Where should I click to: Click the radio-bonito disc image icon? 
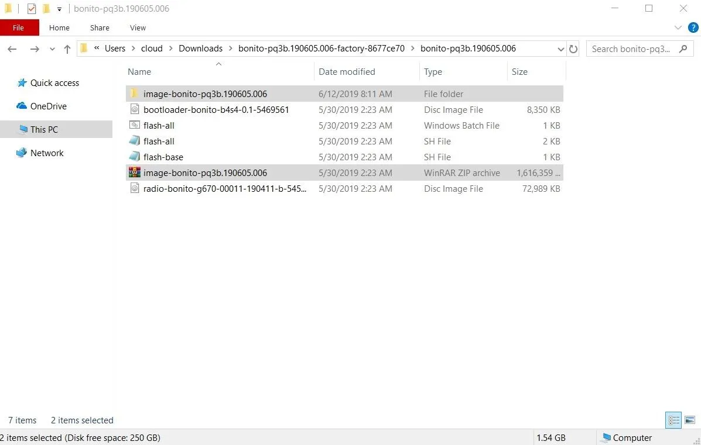pyautogui.click(x=135, y=188)
